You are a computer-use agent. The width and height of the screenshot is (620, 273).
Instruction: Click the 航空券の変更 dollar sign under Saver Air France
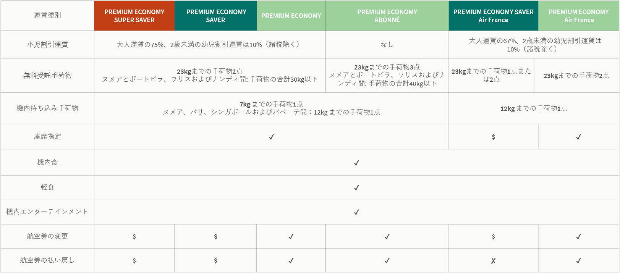(493, 236)
